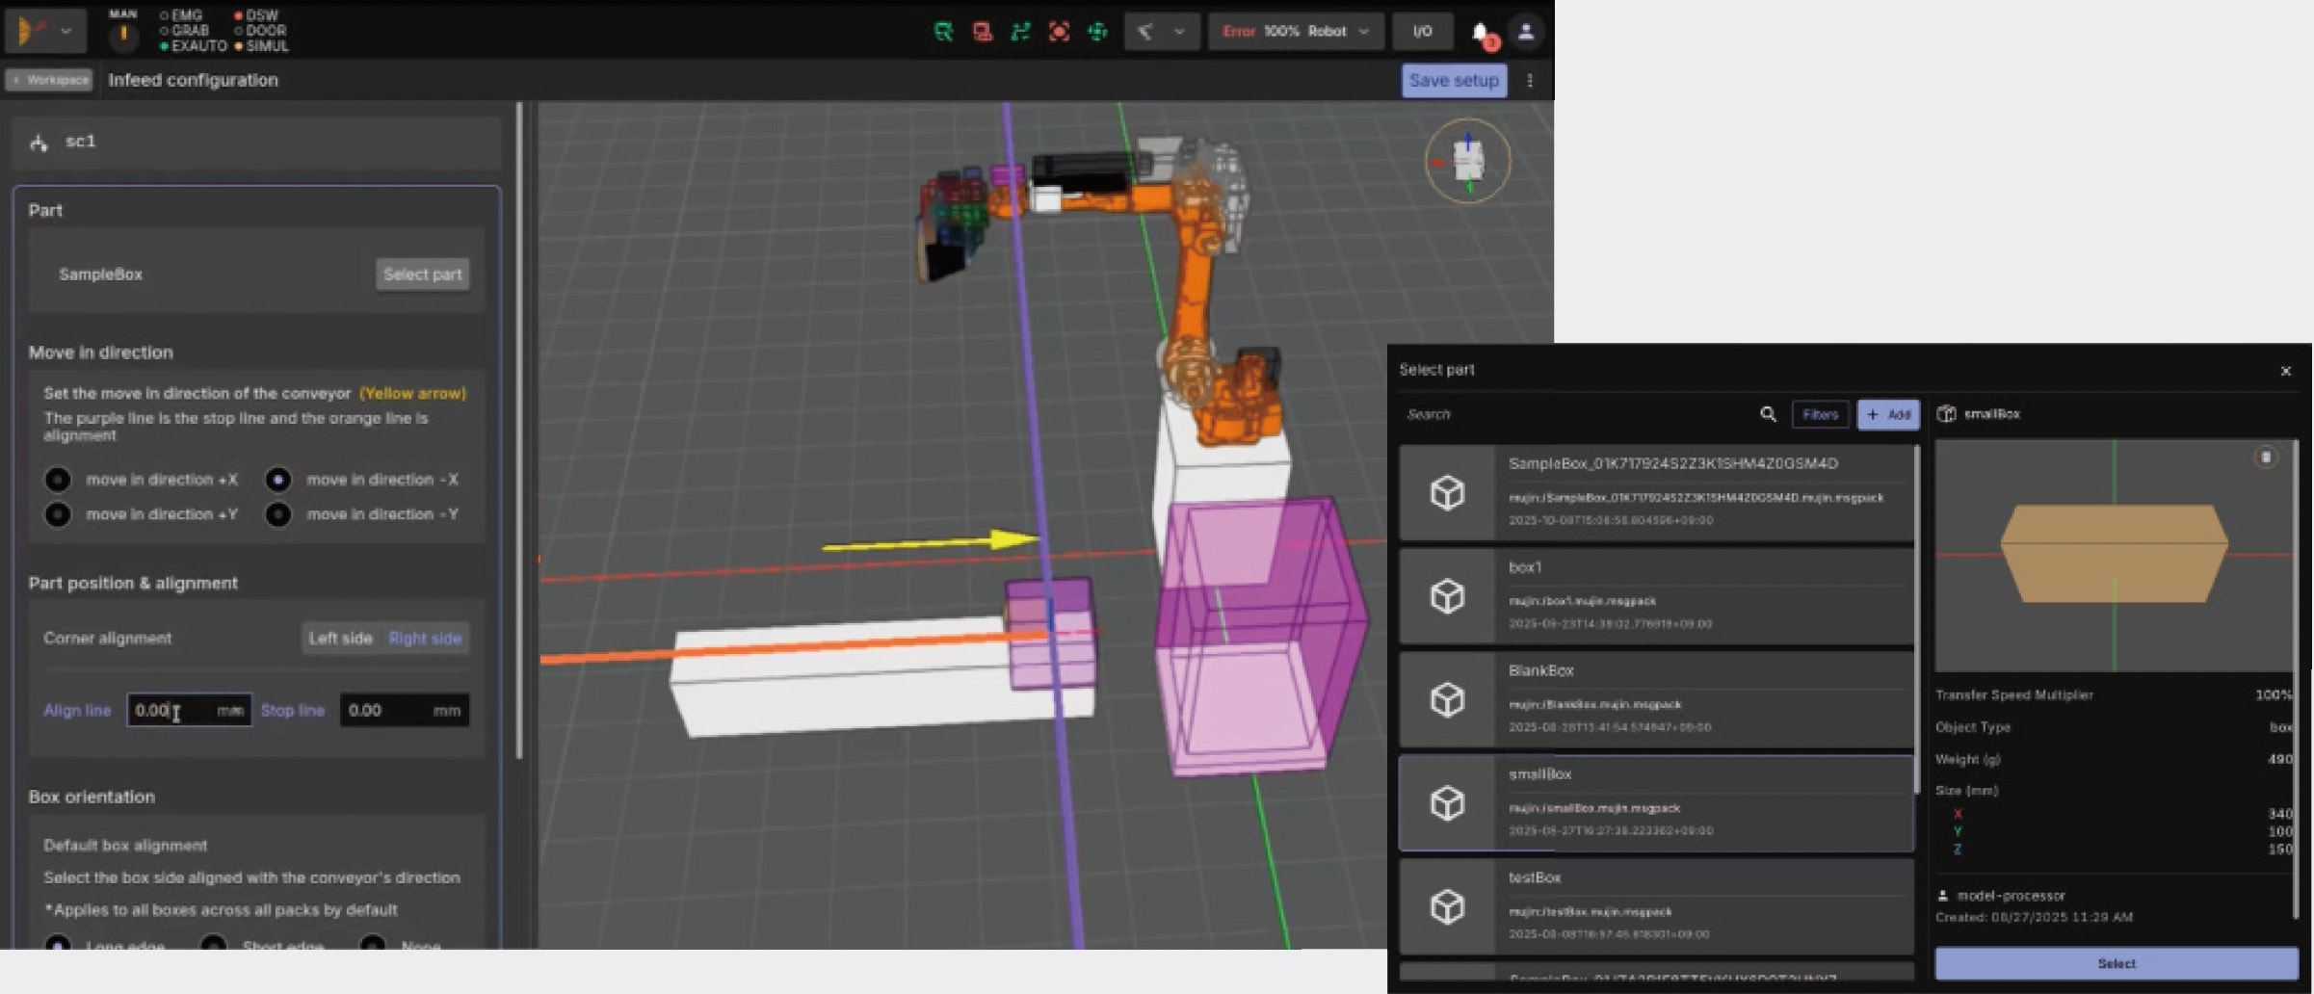
Task: Select move in direction +Y radio
Action: (59, 514)
